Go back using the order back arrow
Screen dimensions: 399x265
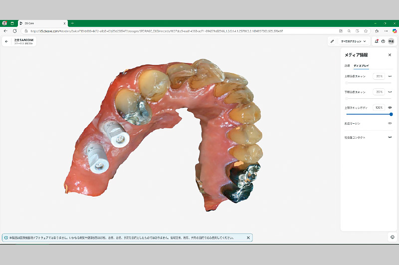pyautogui.click(x=6, y=41)
